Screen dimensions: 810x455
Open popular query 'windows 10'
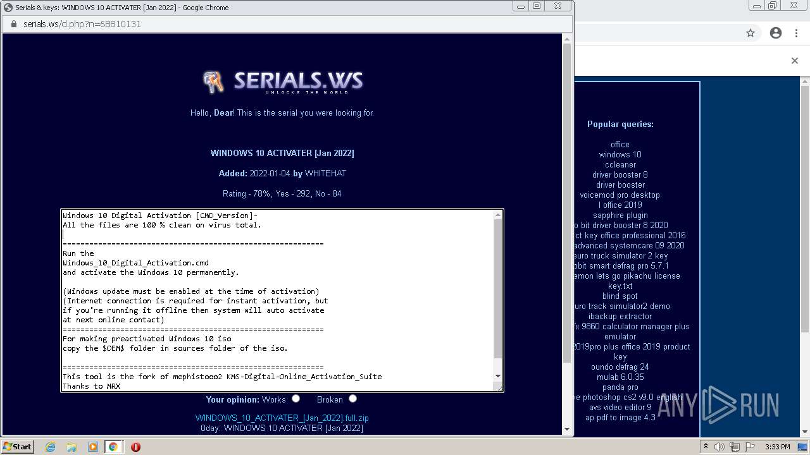tap(620, 154)
